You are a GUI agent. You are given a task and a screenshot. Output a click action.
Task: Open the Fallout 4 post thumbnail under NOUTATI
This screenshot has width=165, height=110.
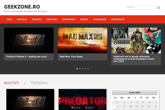30,100
